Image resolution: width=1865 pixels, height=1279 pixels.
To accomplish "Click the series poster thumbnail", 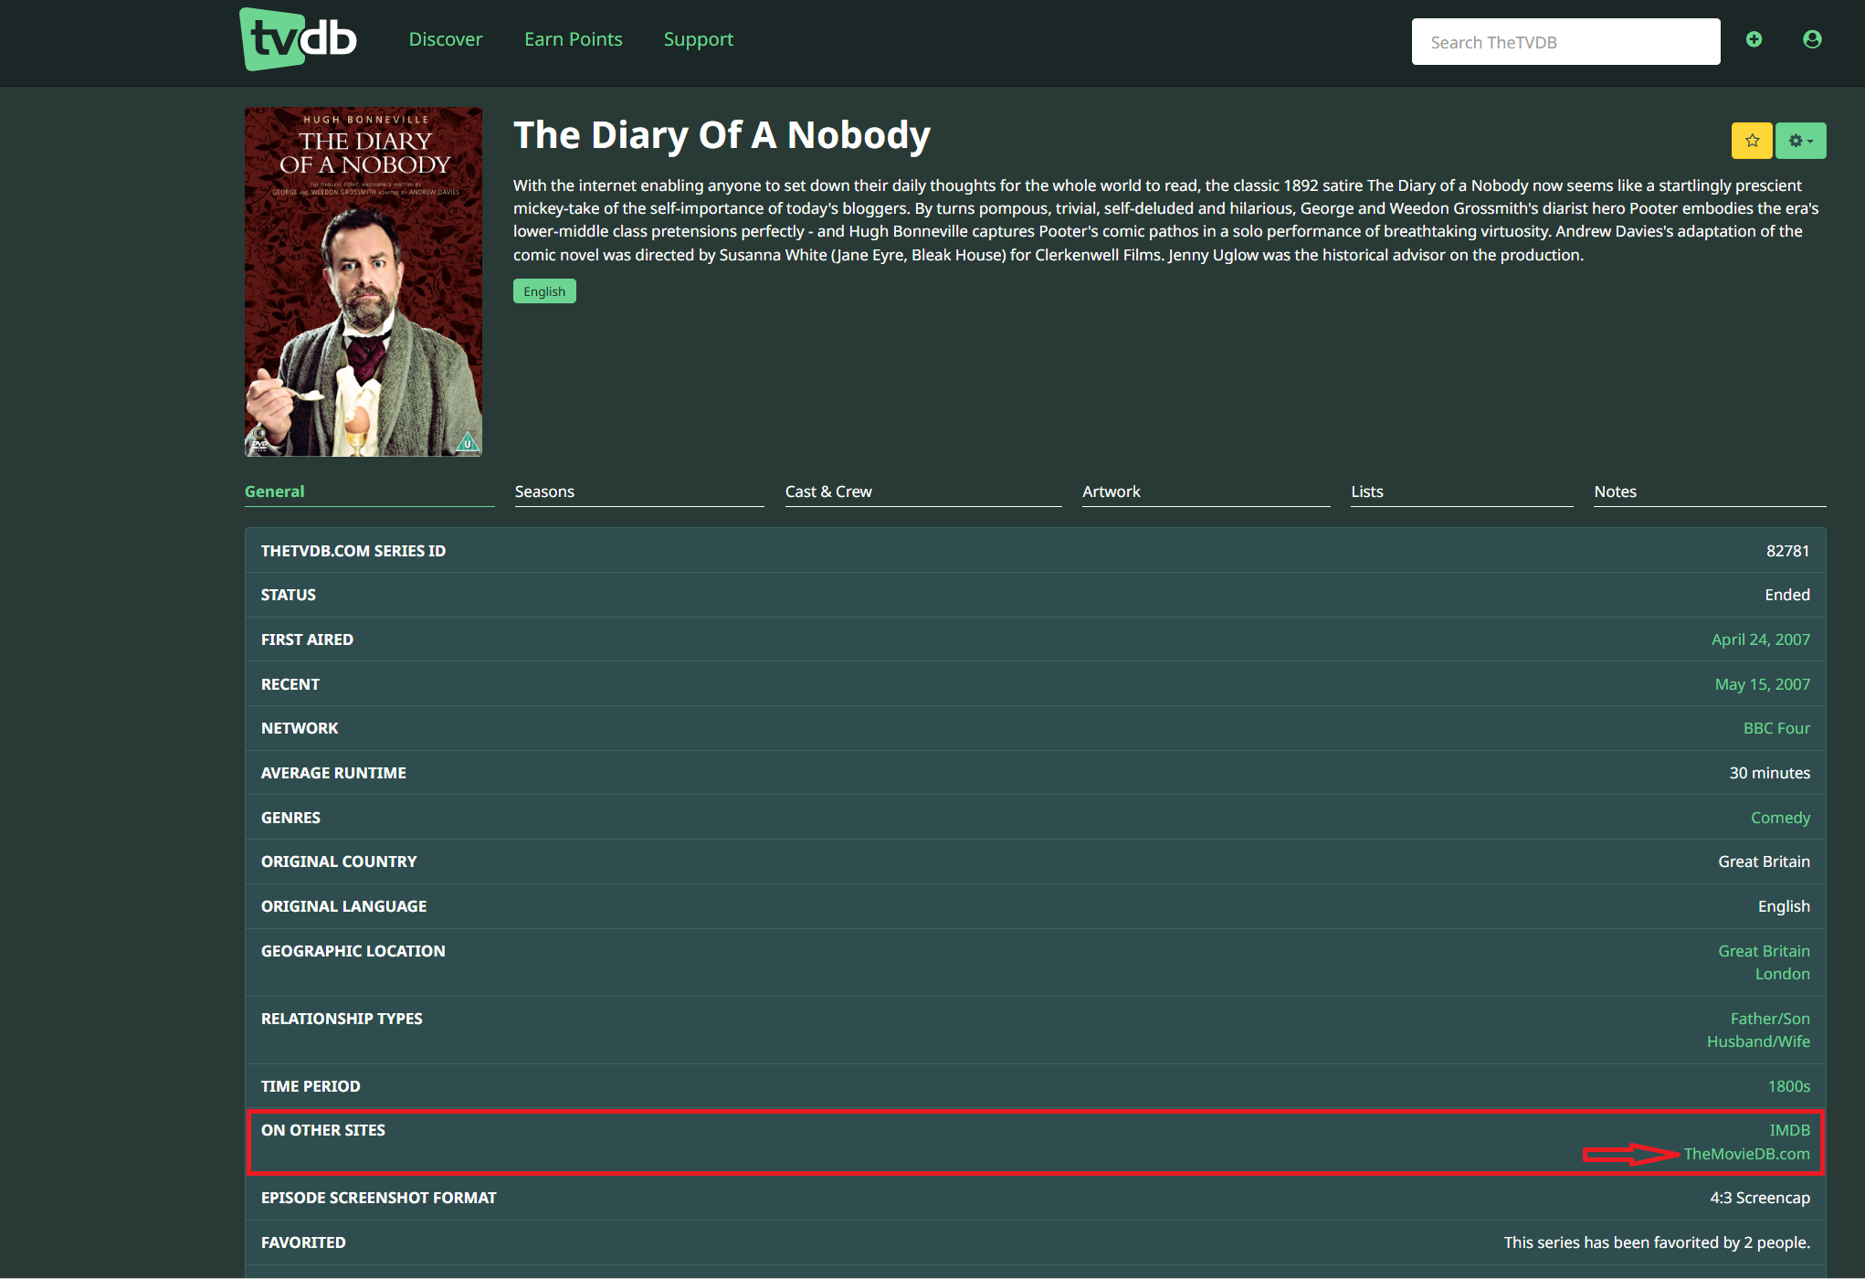I will coord(364,282).
